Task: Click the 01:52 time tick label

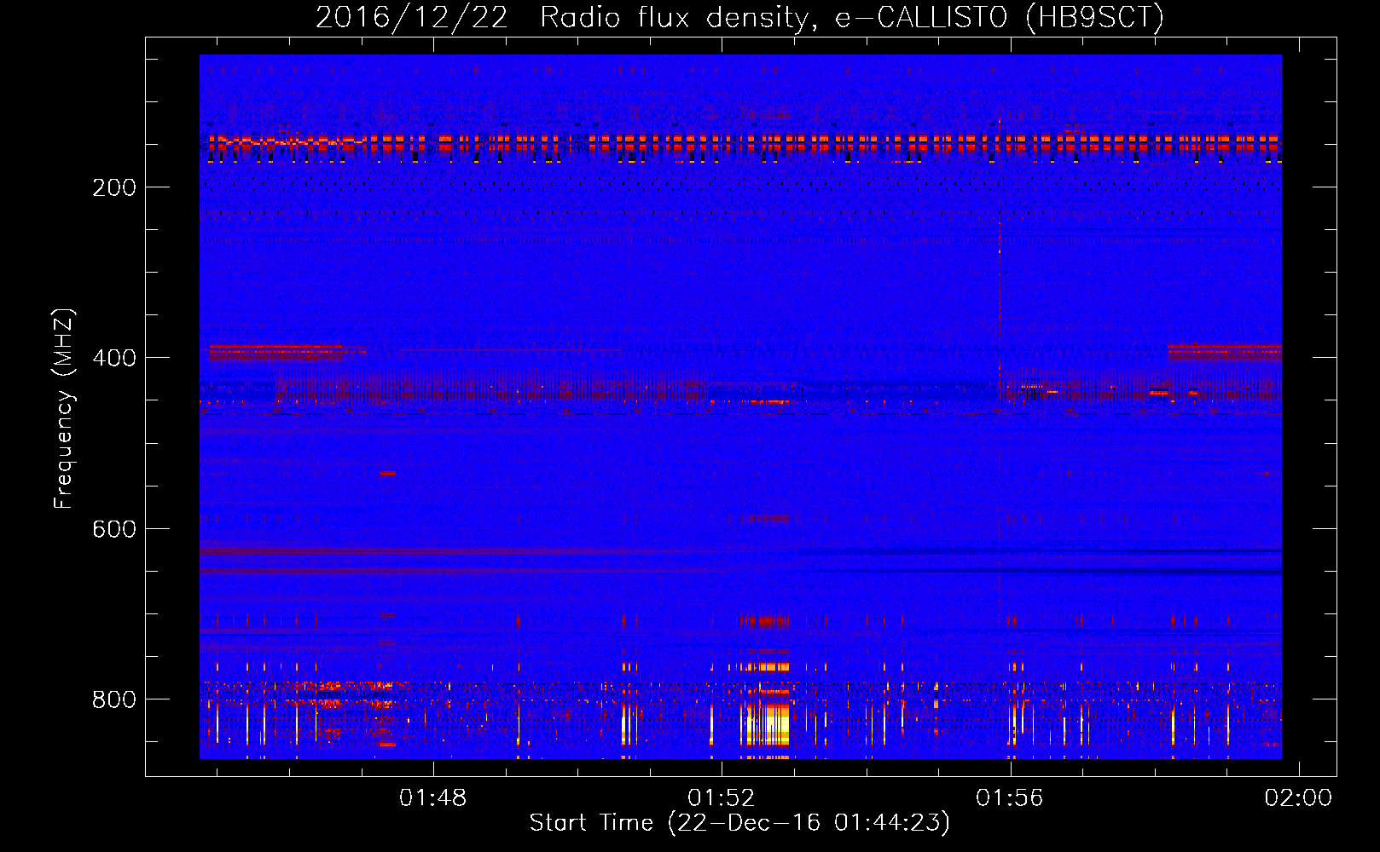Action: point(722,798)
